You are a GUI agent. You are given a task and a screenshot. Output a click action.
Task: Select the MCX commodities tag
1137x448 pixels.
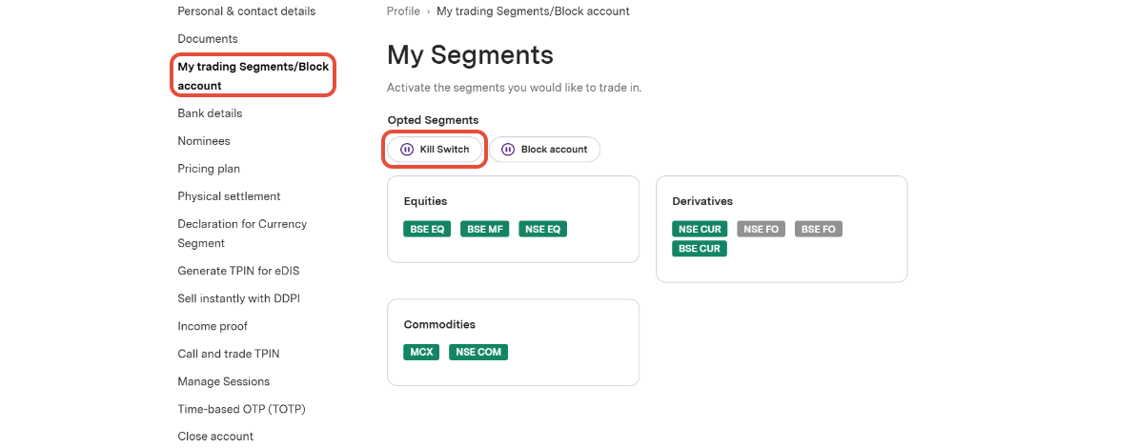click(421, 352)
